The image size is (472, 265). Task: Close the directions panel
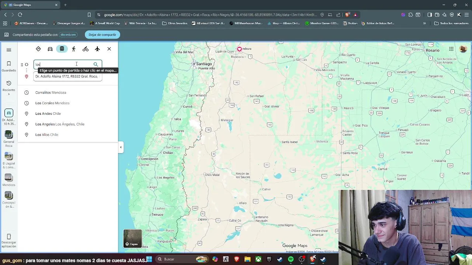click(x=109, y=49)
